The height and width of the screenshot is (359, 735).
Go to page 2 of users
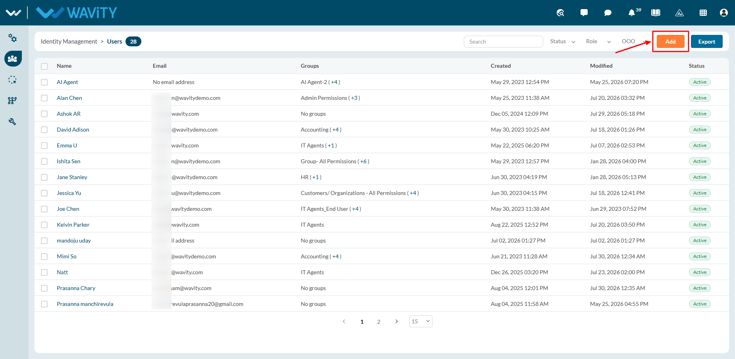point(379,322)
